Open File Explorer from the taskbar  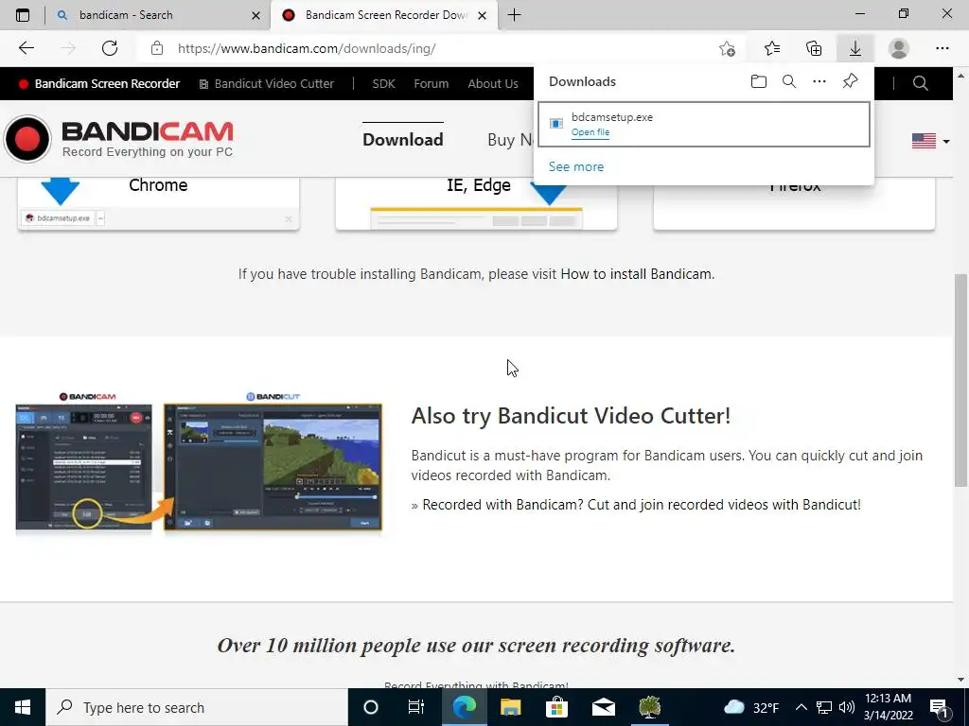[x=510, y=707]
